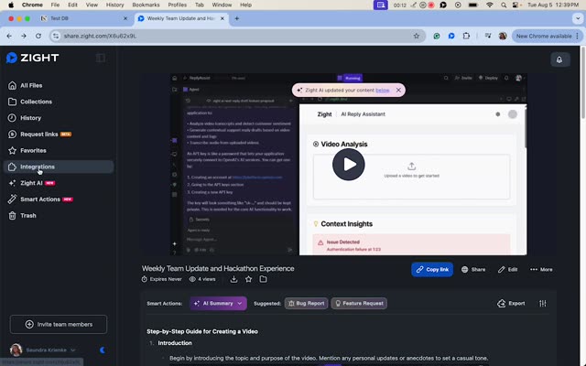Dismiss the Zight AI updated banner
This screenshot has height=366, width=586.
click(398, 90)
